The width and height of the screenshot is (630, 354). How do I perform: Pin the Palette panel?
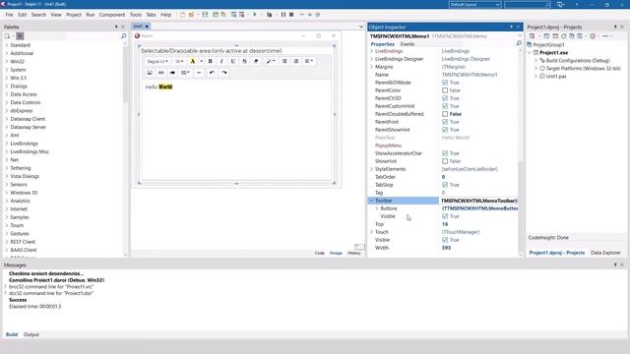116,27
